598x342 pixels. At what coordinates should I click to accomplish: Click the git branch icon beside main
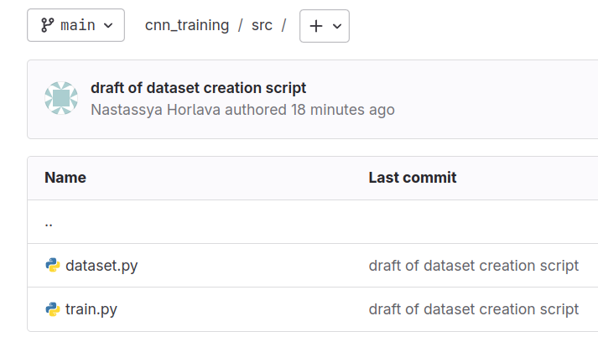(48, 26)
